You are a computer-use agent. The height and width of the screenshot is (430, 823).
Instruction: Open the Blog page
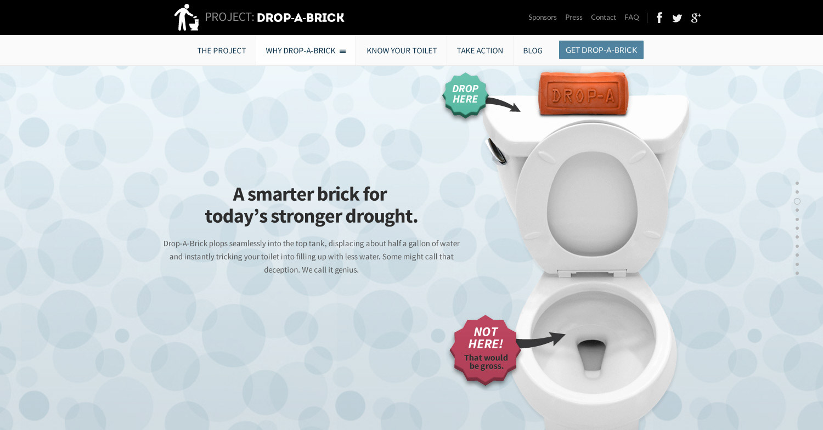point(533,50)
